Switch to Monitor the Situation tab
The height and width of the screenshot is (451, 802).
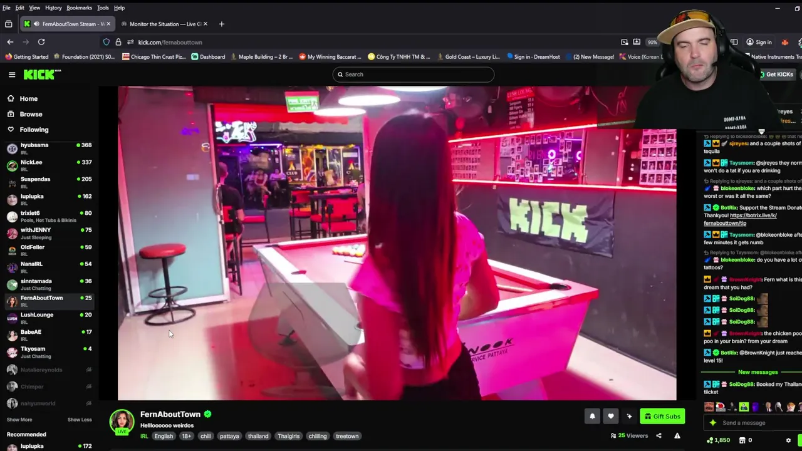(164, 24)
